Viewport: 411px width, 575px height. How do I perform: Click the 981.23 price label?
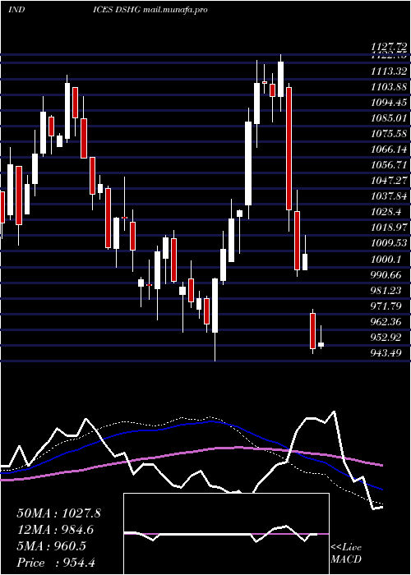coord(386,290)
